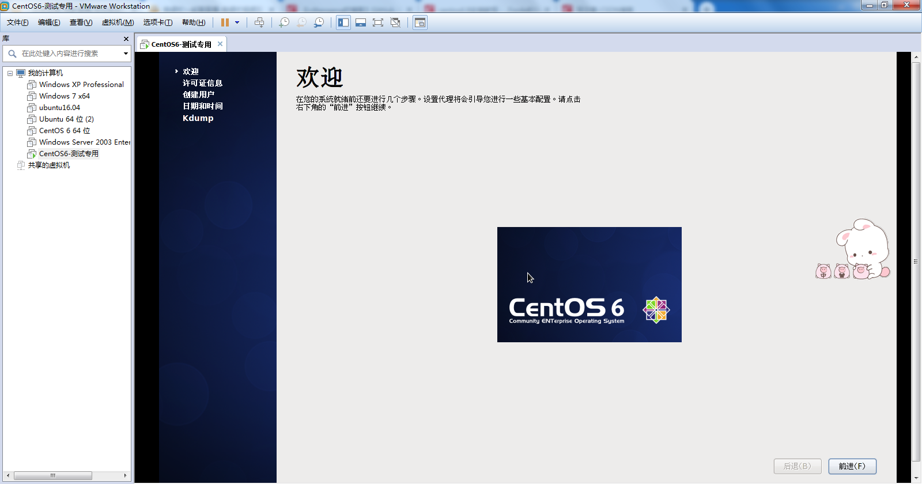Open the 选项卡(T) menu
The height and width of the screenshot is (484, 922).
pyautogui.click(x=158, y=22)
